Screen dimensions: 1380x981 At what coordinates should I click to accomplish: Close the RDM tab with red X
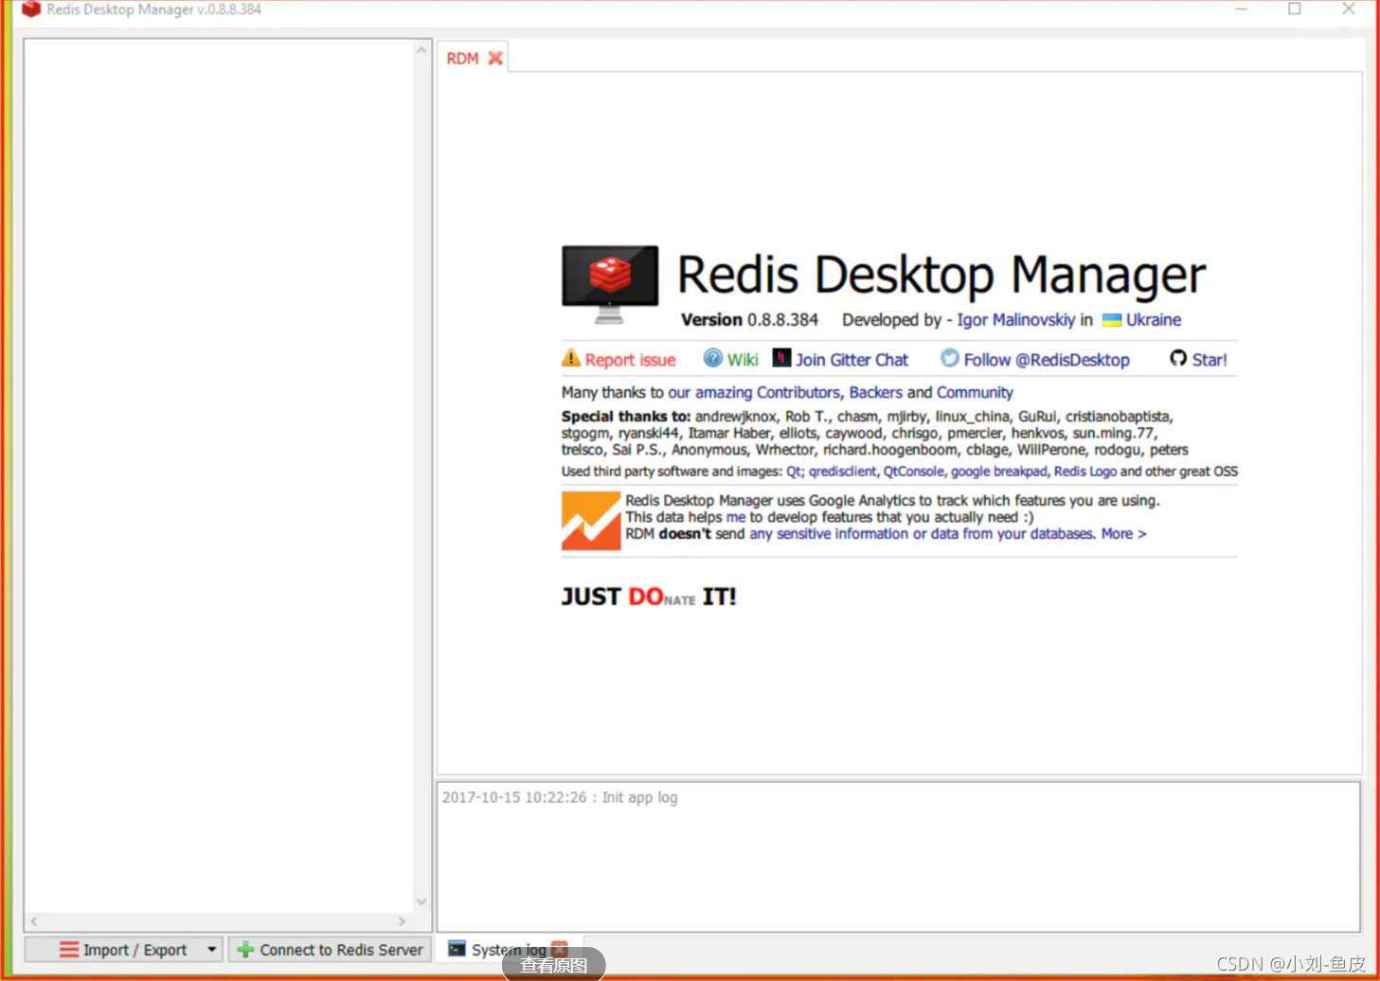[x=495, y=59]
